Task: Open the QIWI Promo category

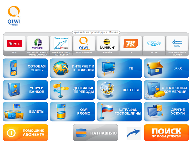Action: coord(72,111)
